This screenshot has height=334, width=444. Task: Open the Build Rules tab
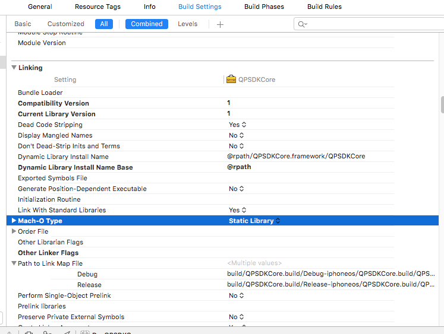(325, 7)
